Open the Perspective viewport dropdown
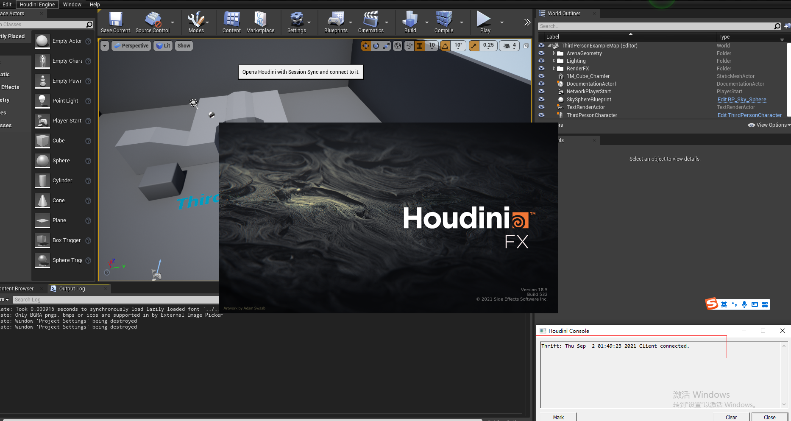The width and height of the screenshot is (791, 421). point(131,45)
